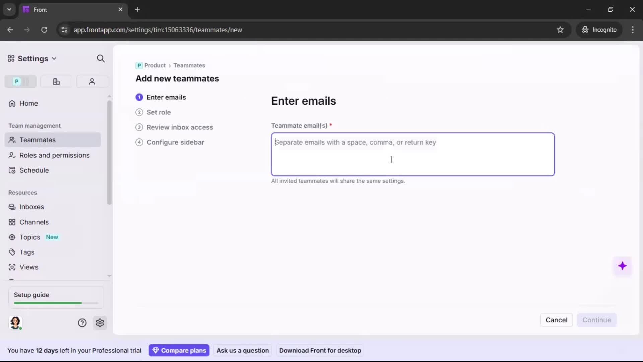Click the settings gear near the avatar
Image resolution: width=643 pixels, height=362 pixels.
pos(100,323)
